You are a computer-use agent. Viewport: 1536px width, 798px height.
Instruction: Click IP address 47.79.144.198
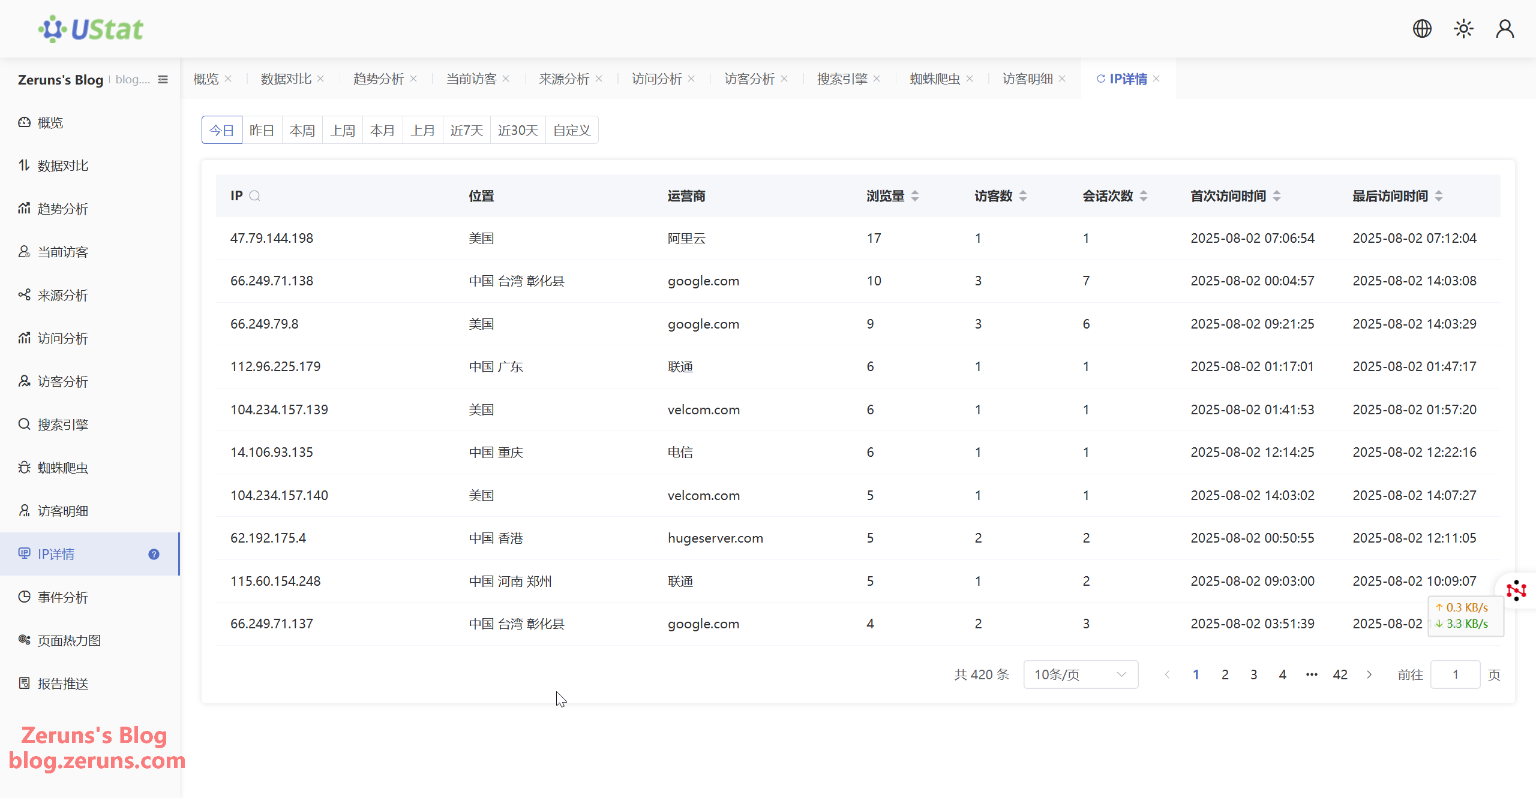coord(272,239)
